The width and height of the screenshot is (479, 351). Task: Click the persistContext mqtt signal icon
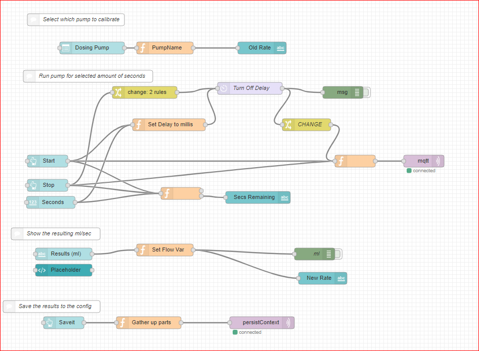pyautogui.click(x=288, y=323)
